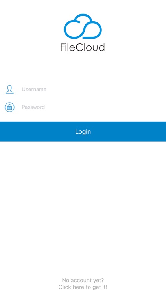Click the icon left of Password

pos(9,107)
